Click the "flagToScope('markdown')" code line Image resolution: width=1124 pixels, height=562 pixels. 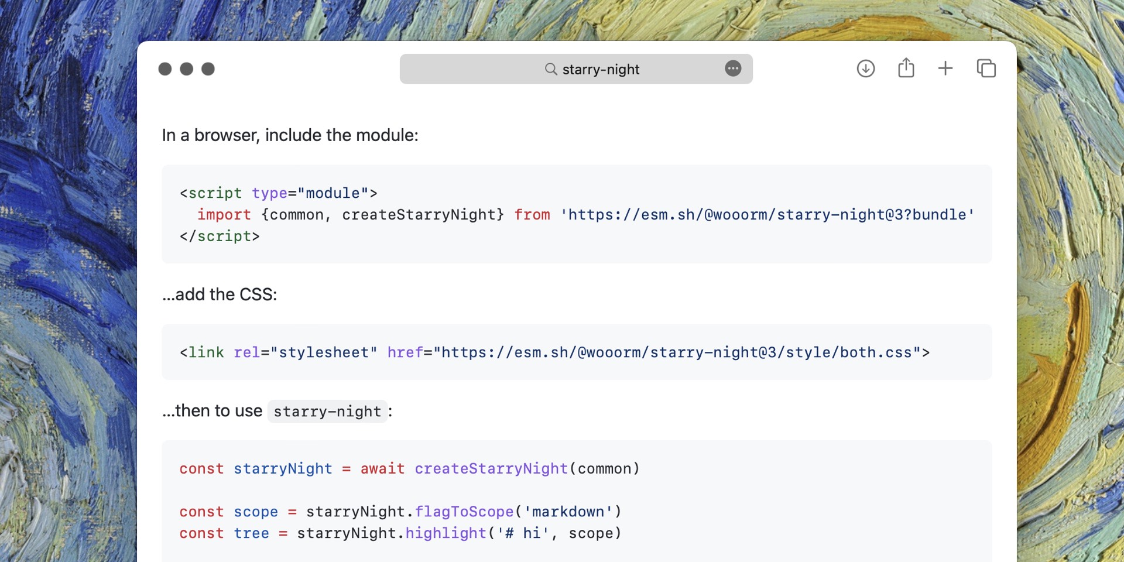400,512
